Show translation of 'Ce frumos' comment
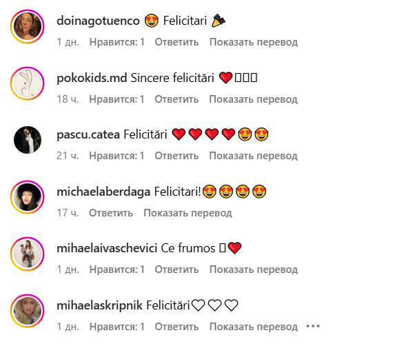This screenshot has width=402, height=346. point(254,269)
